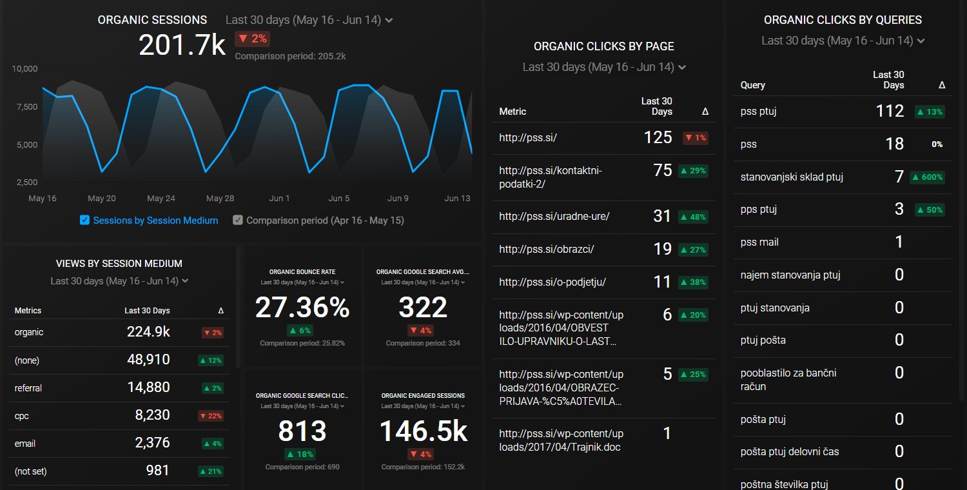
Task: Select the (none) row in Views table
Action: click(x=119, y=360)
